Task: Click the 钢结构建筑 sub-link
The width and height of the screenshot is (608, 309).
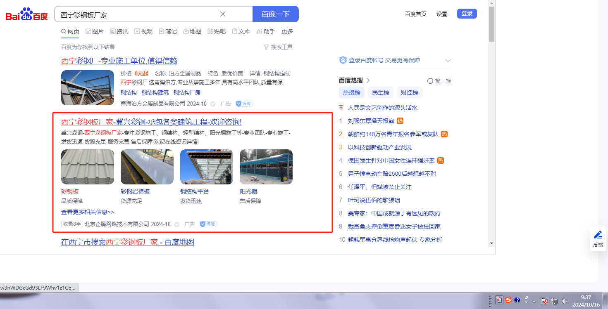Action: coord(155,92)
